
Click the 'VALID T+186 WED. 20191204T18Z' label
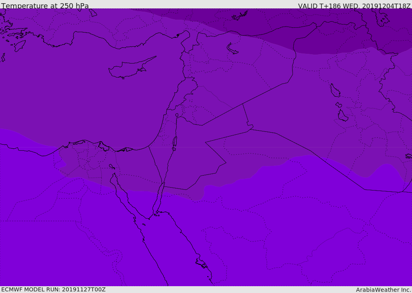pyautogui.click(x=354, y=6)
